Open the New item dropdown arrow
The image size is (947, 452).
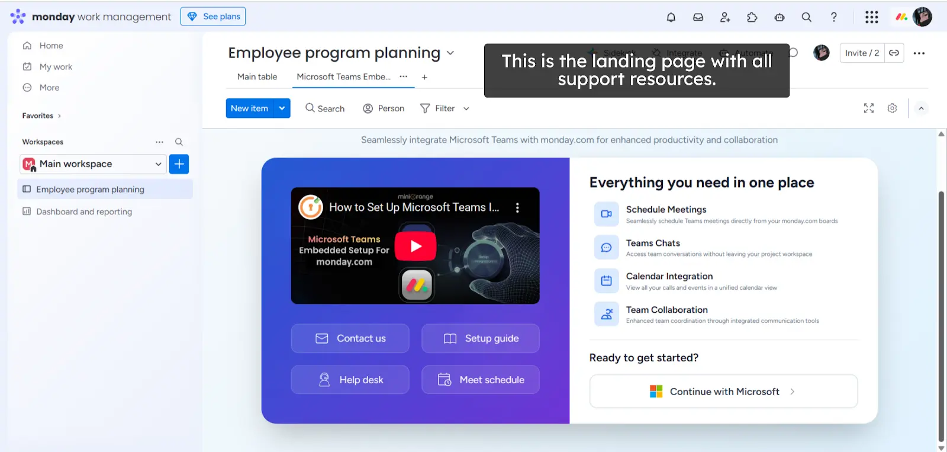point(282,108)
